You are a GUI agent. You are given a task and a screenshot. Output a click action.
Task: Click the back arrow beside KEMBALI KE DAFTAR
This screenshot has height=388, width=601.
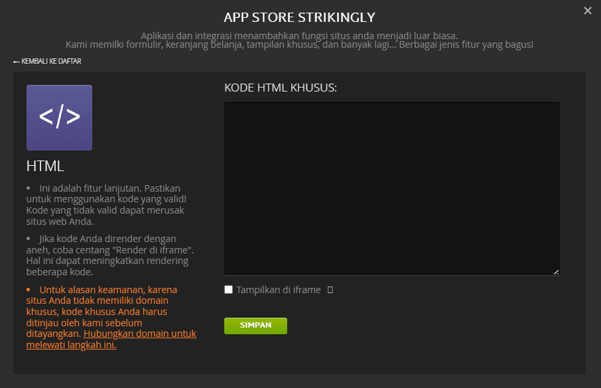click(x=15, y=61)
